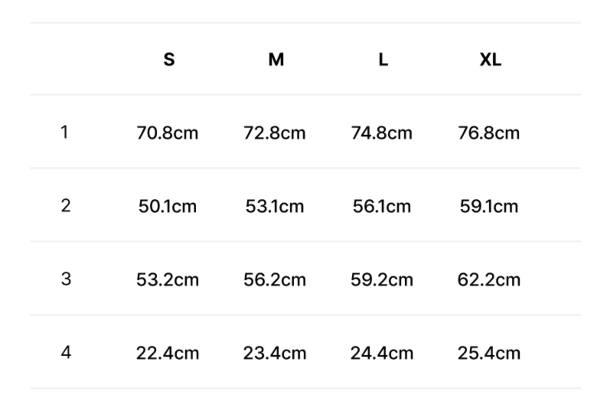Click the 70.8cm cell
The height and width of the screenshot is (396, 602).
(x=167, y=133)
